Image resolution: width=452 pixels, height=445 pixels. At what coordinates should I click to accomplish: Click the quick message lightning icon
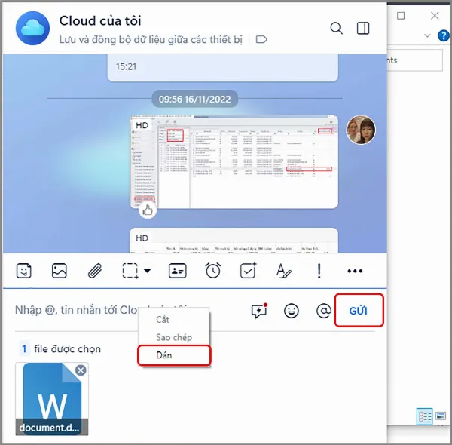[x=259, y=311]
